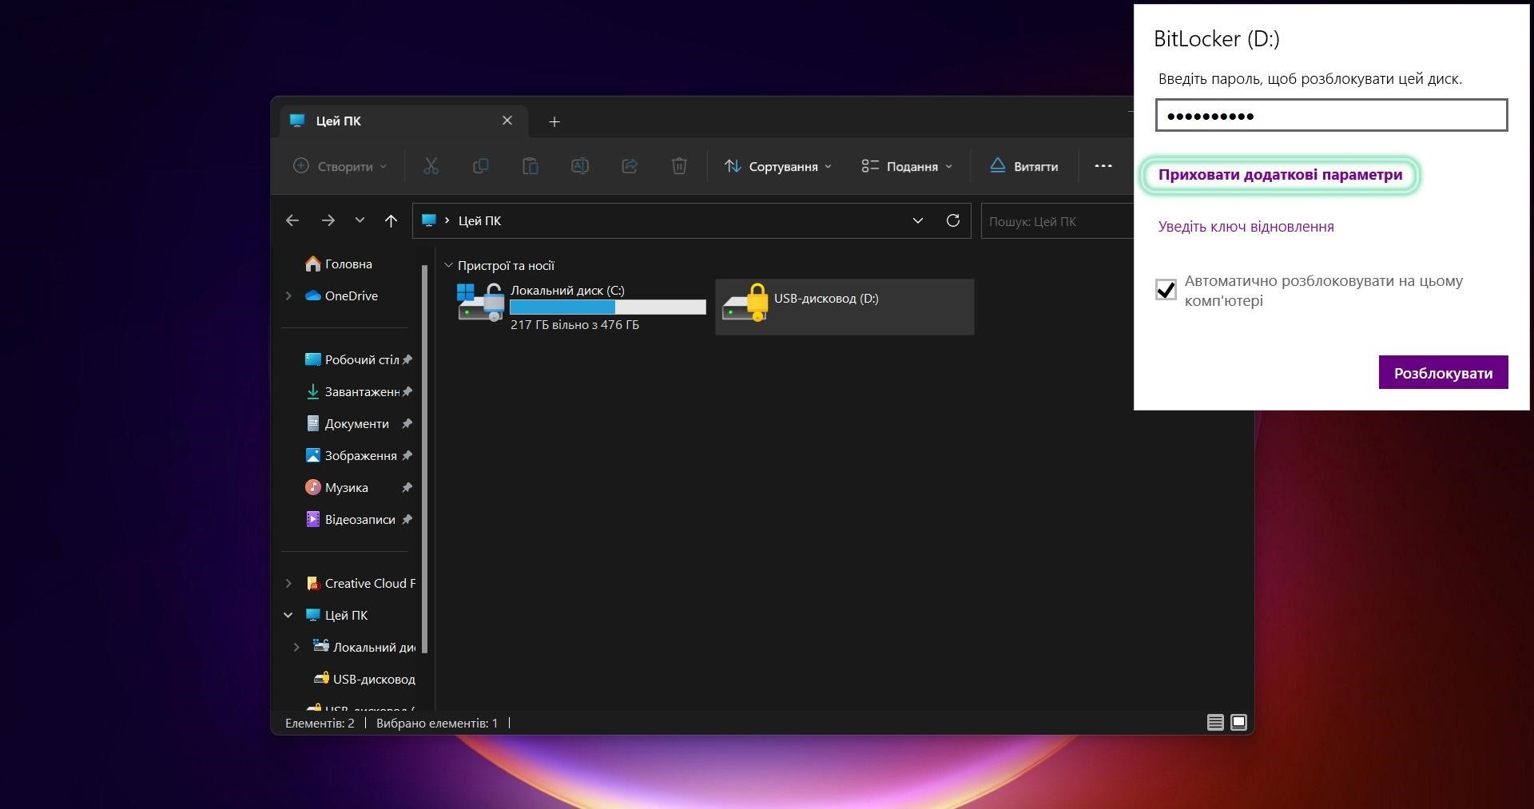The height and width of the screenshot is (809, 1534).
Task: Go up one folder level
Action: tap(391, 220)
